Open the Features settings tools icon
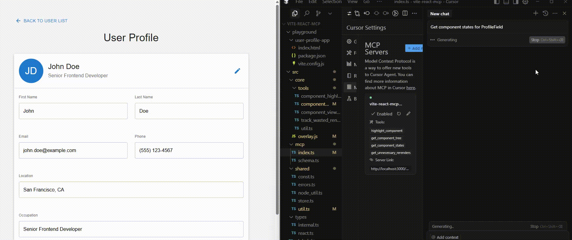The height and width of the screenshot is (240, 572). pos(349,53)
